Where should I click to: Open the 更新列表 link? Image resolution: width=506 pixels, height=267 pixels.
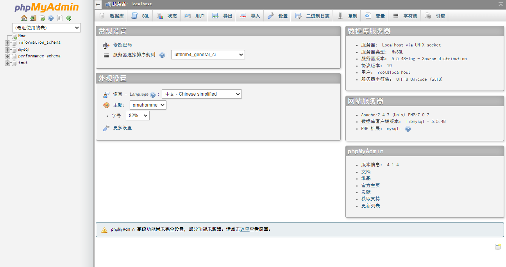point(370,206)
